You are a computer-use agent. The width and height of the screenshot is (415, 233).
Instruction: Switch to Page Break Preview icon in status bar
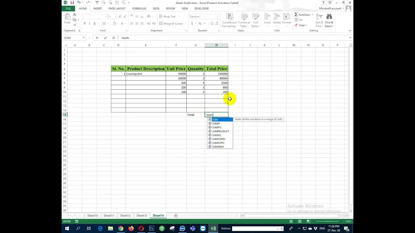pos(308,221)
